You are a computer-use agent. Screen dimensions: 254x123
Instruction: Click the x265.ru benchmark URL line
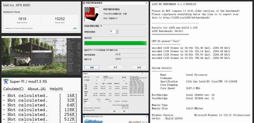[181, 18]
